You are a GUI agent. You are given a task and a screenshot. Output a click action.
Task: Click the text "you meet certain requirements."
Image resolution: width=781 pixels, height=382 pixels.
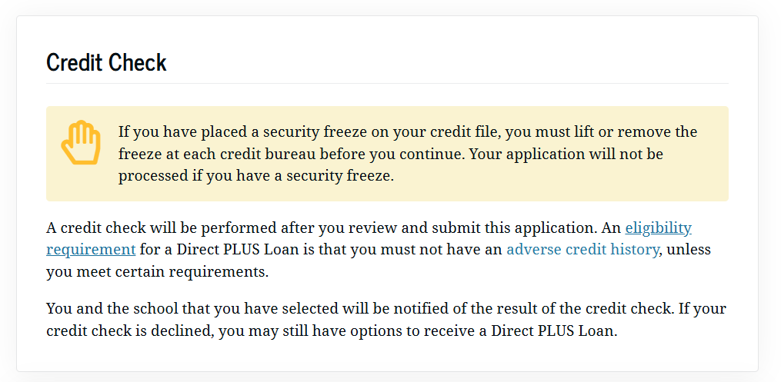click(x=158, y=271)
